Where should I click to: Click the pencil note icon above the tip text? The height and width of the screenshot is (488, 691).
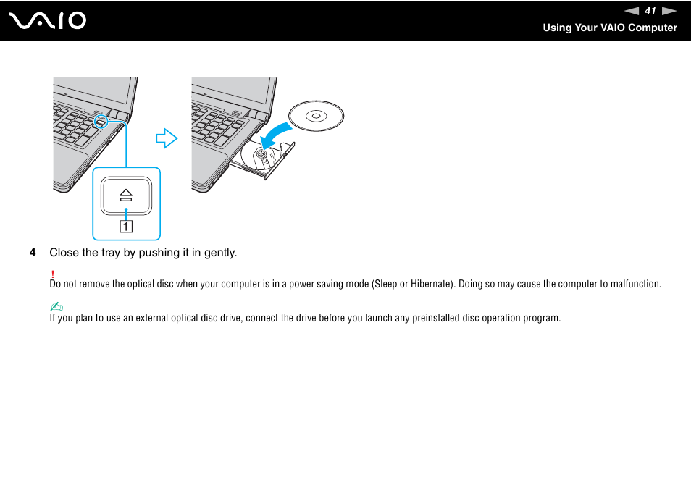(x=56, y=306)
